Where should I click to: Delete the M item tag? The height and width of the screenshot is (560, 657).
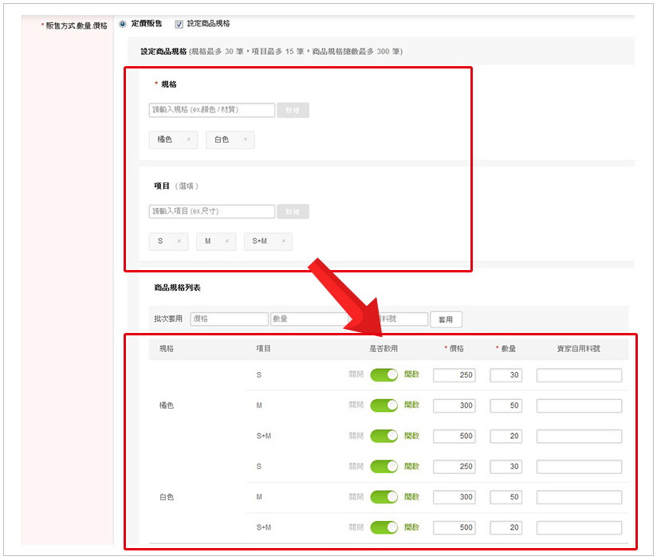coord(226,241)
